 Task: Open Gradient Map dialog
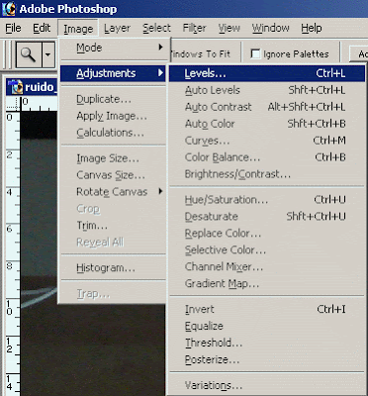point(267,283)
